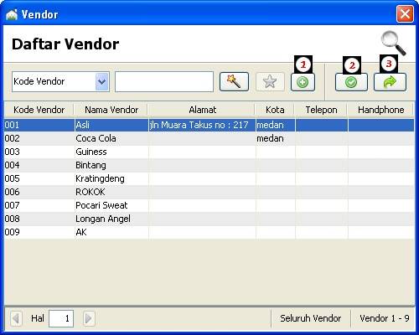The width and height of the screenshot is (419, 335).
Task: Click the green arrow exit button
Action: point(390,82)
